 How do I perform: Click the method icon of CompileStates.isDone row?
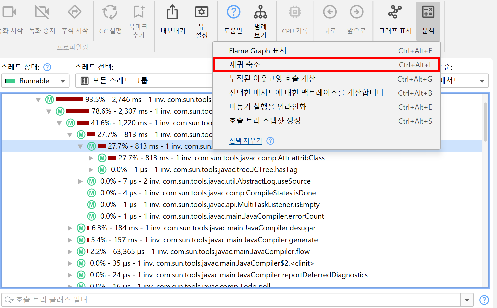(92, 193)
